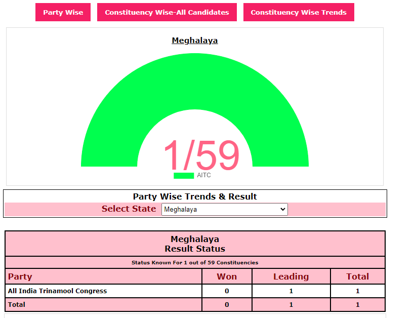Click the Total row label
The width and height of the screenshot is (414, 318).
click(16, 304)
